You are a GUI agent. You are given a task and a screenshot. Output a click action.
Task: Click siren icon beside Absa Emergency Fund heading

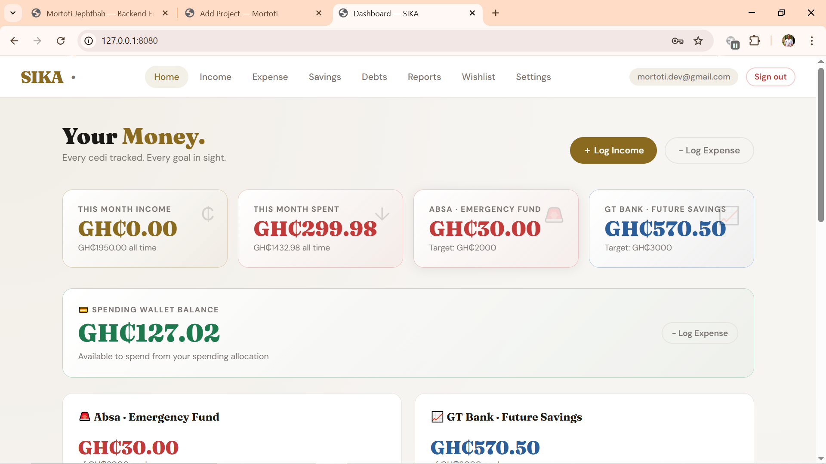85,417
